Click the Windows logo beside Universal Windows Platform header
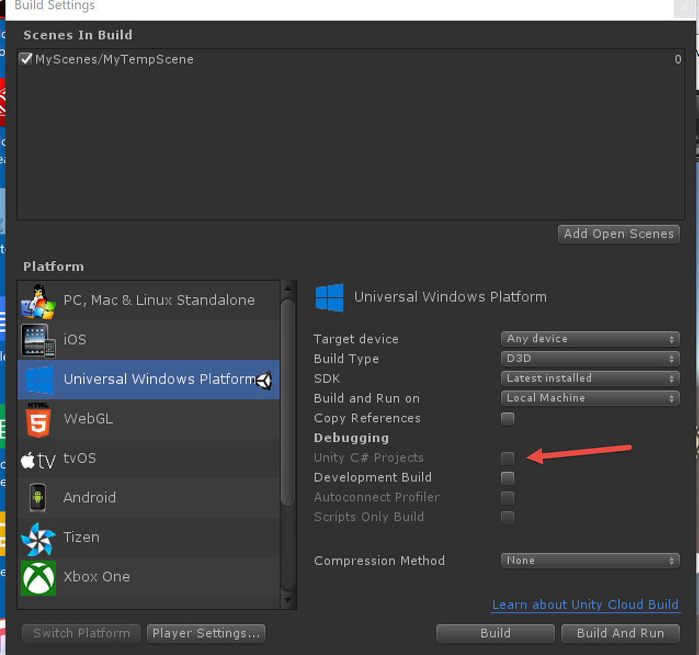Image resolution: width=699 pixels, height=655 pixels. point(330,296)
